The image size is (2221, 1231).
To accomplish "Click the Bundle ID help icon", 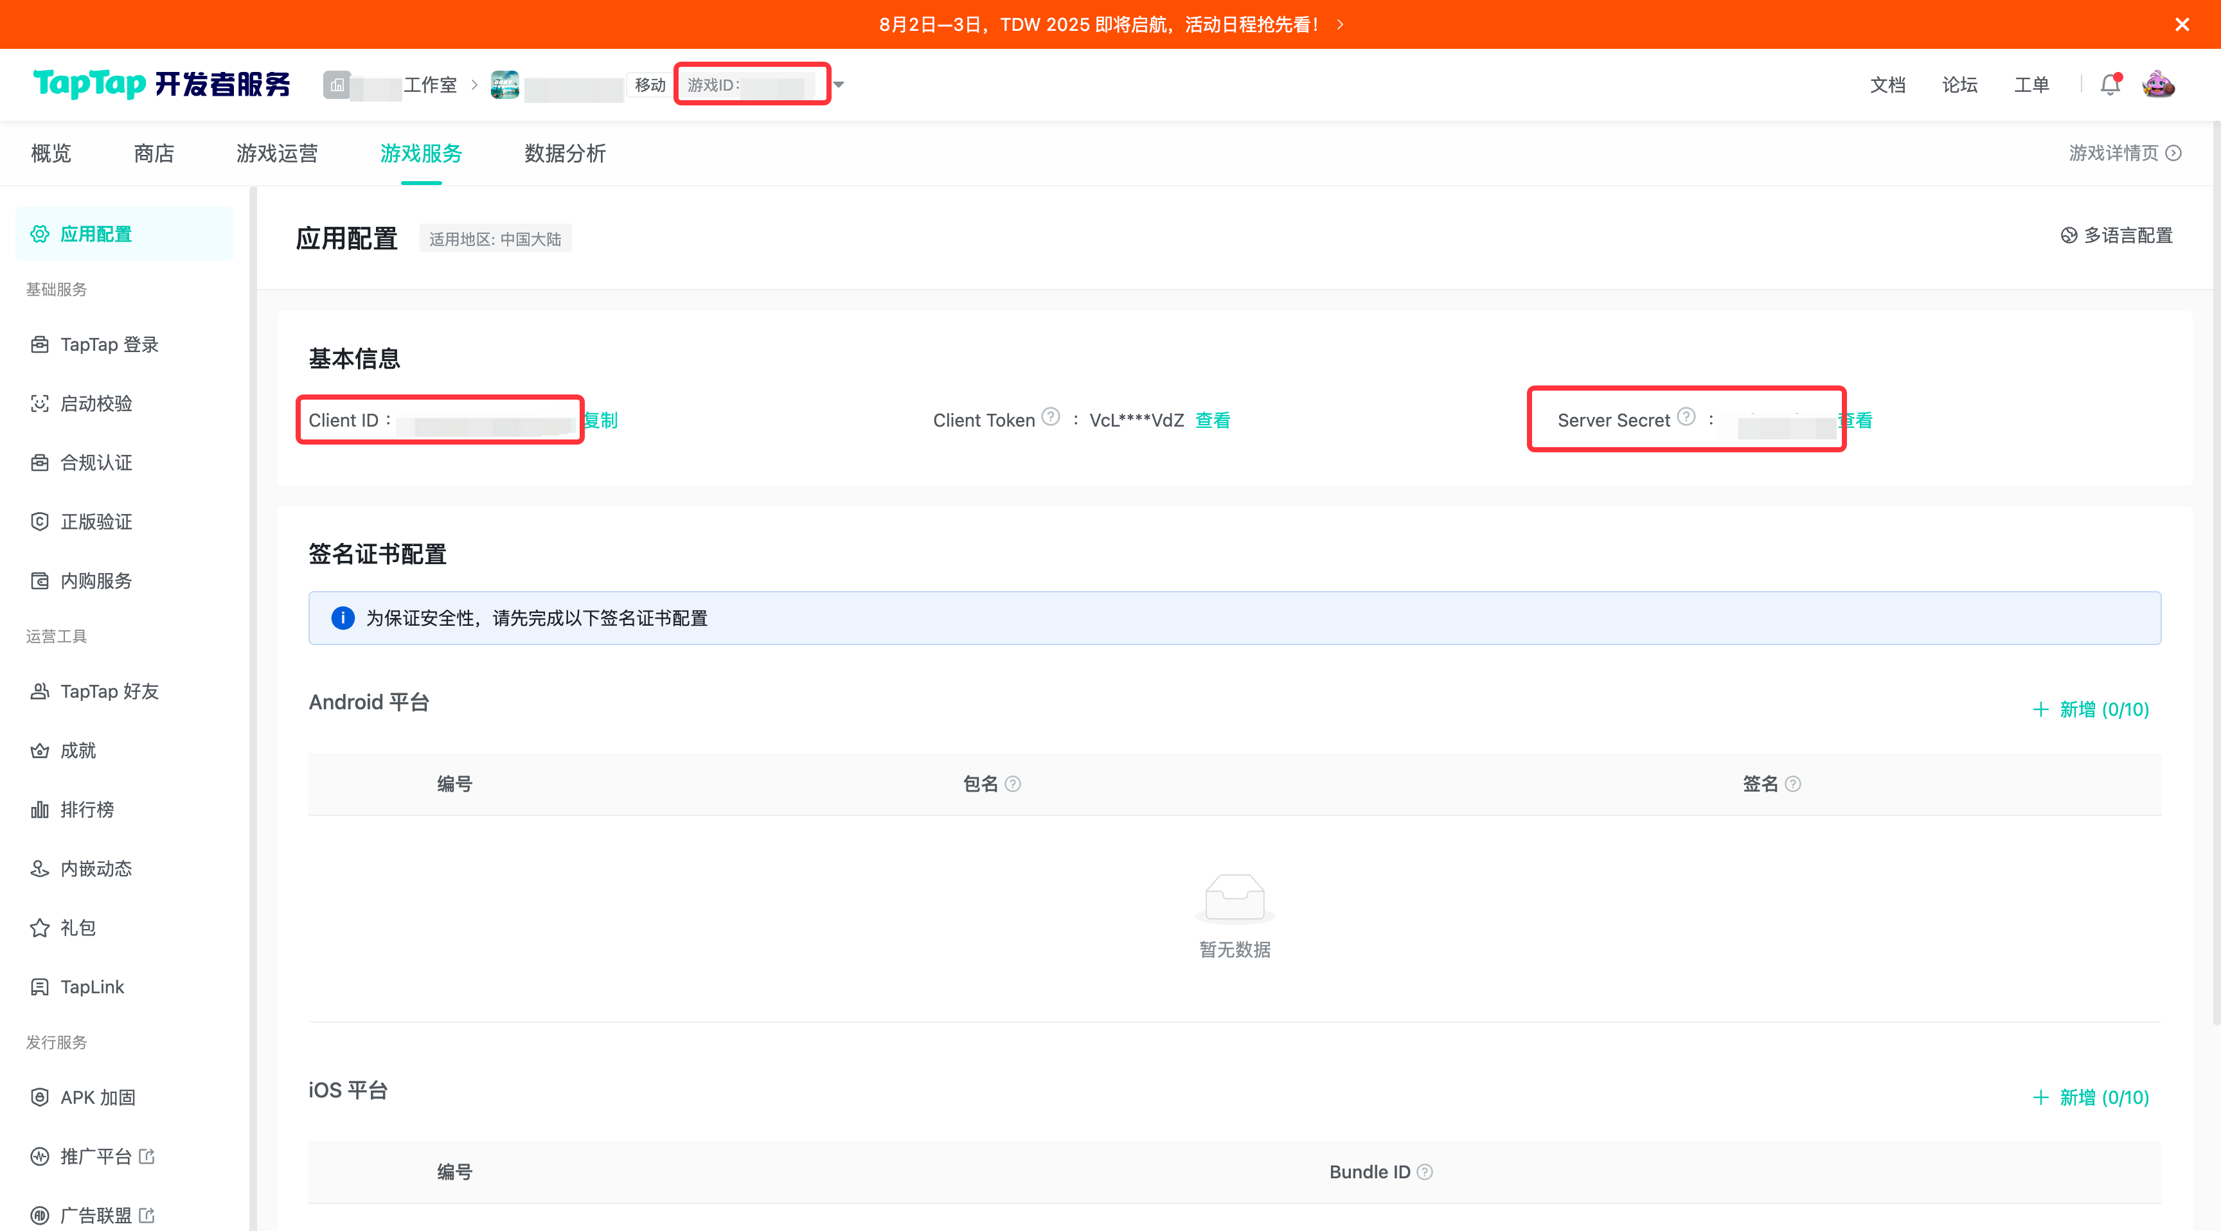I will (1425, 1171).
